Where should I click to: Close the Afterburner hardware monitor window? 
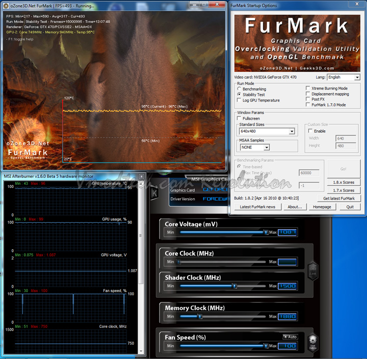pos(141,176)
